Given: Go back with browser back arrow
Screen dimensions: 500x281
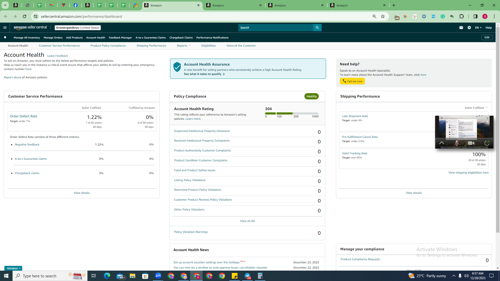Looking at the screenshot, I should [x=6, y=16].
